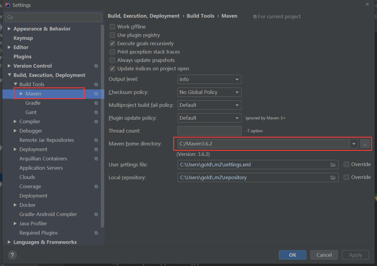This screenshot has height=266, width=377.
Task: Expand the Docker node arrow
Action: click(x=15, y=205)
